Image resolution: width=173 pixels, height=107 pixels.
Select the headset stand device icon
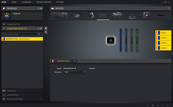point(132,15)
